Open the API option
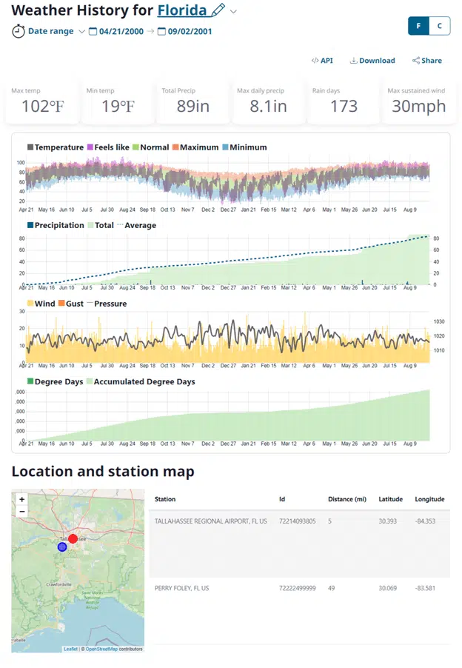The width and height of the screenshot is (462, 668). coord(322,61)
